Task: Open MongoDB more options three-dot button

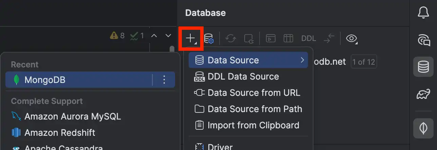Action: click(164, 80)
